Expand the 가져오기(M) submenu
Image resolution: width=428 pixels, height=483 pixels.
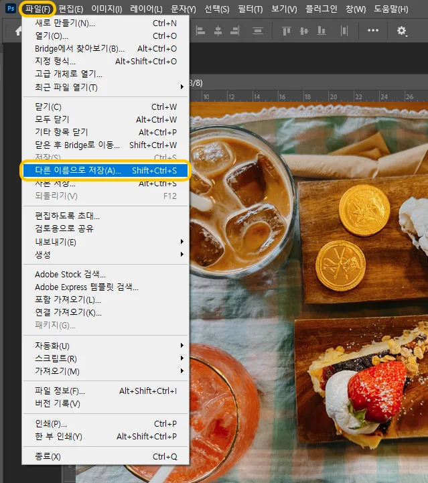(106, 371)
